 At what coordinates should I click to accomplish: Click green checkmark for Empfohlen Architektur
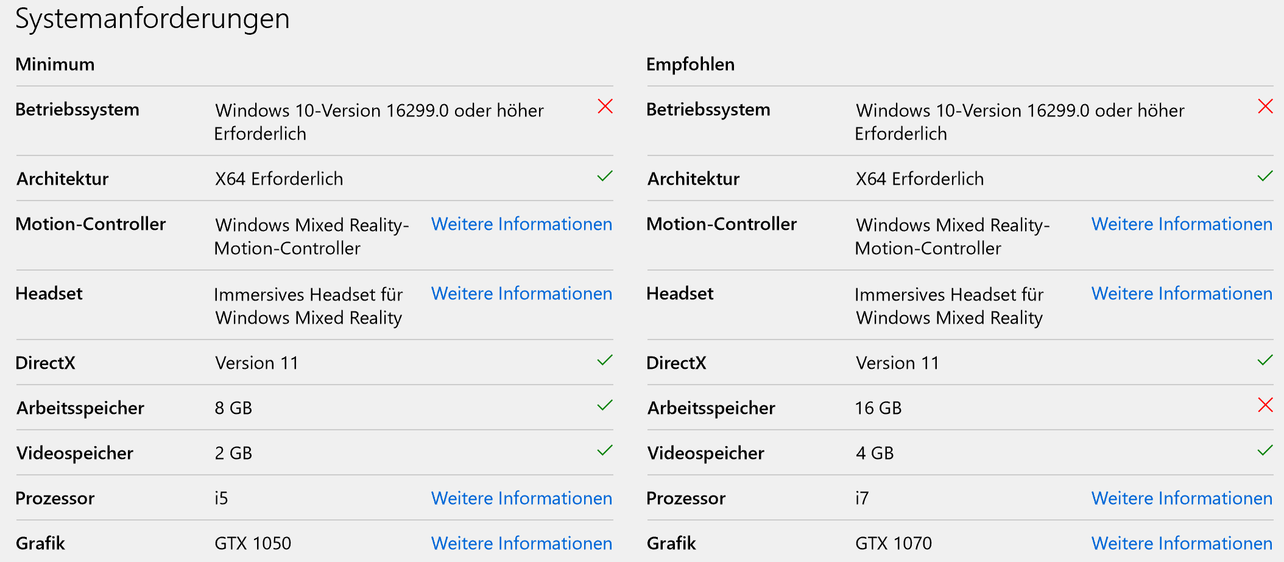click(x=1265, y=177)
